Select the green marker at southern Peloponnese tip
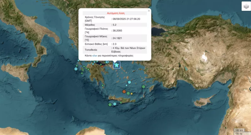 tap(103, 85)
